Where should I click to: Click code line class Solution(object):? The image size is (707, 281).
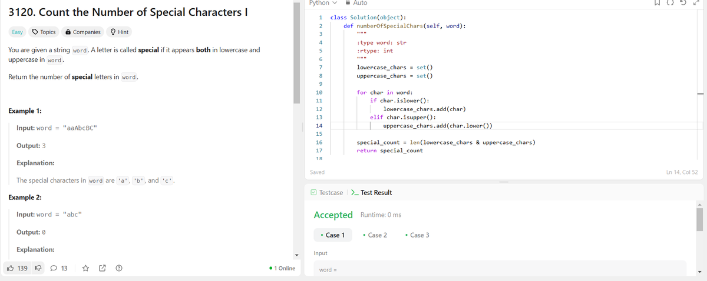click(x=368, y=18)
